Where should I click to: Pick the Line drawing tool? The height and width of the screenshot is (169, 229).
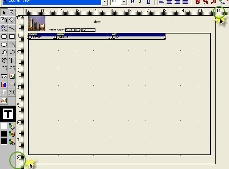click(x=12, y=28)
